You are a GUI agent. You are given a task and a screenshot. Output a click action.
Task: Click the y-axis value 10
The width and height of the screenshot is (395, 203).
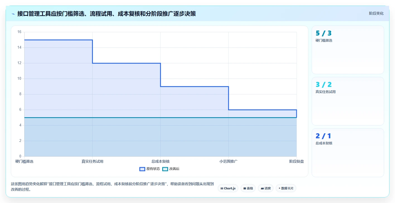pyautogui.click(x=19, y=79)
